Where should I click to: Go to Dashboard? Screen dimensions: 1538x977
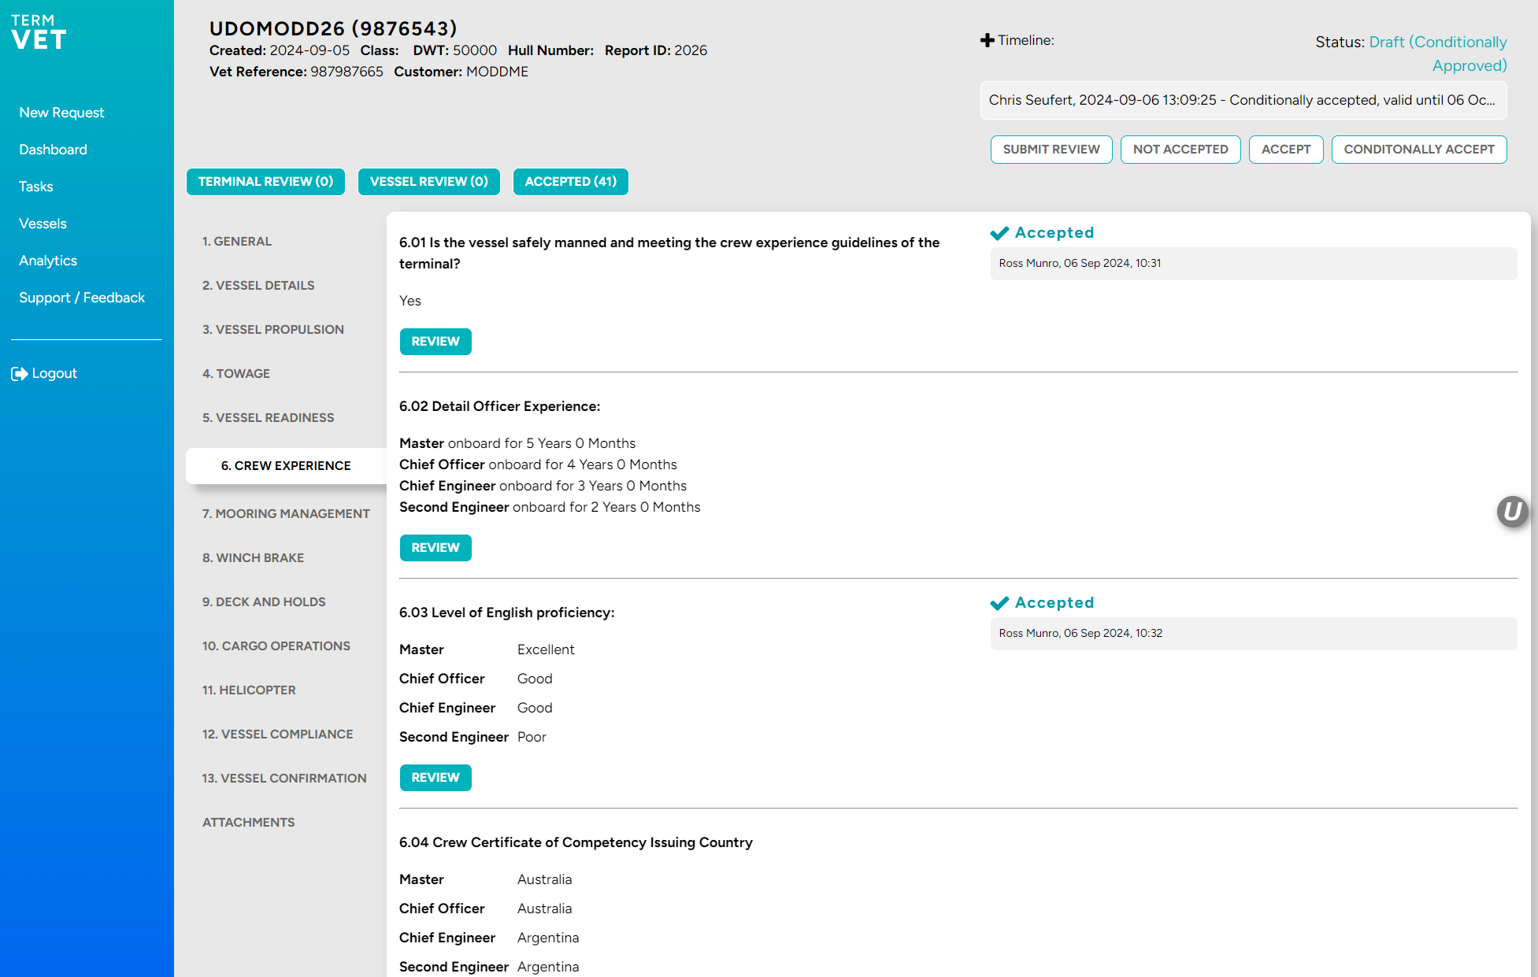(53, 150)
